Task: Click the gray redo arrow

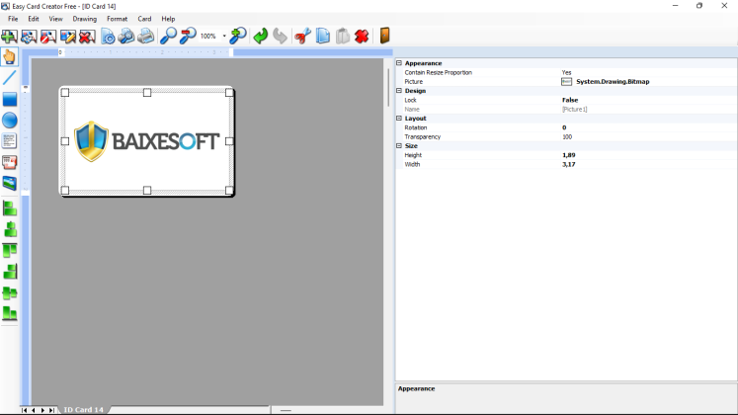Action: pyautogui.click(x=280, y=37)
